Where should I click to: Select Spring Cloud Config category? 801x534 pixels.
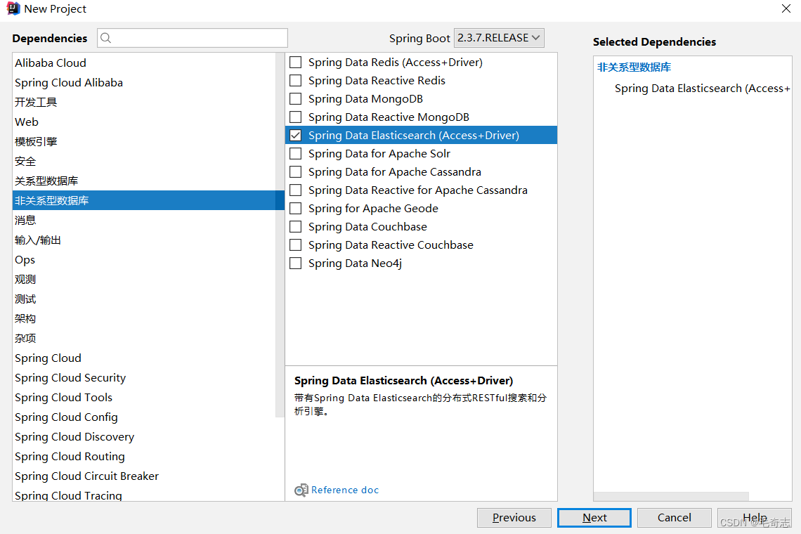[144, 417]
